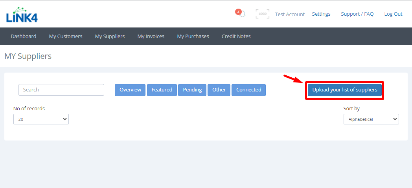Click the Link4 logo
The image size is (412, 188).
22,15
